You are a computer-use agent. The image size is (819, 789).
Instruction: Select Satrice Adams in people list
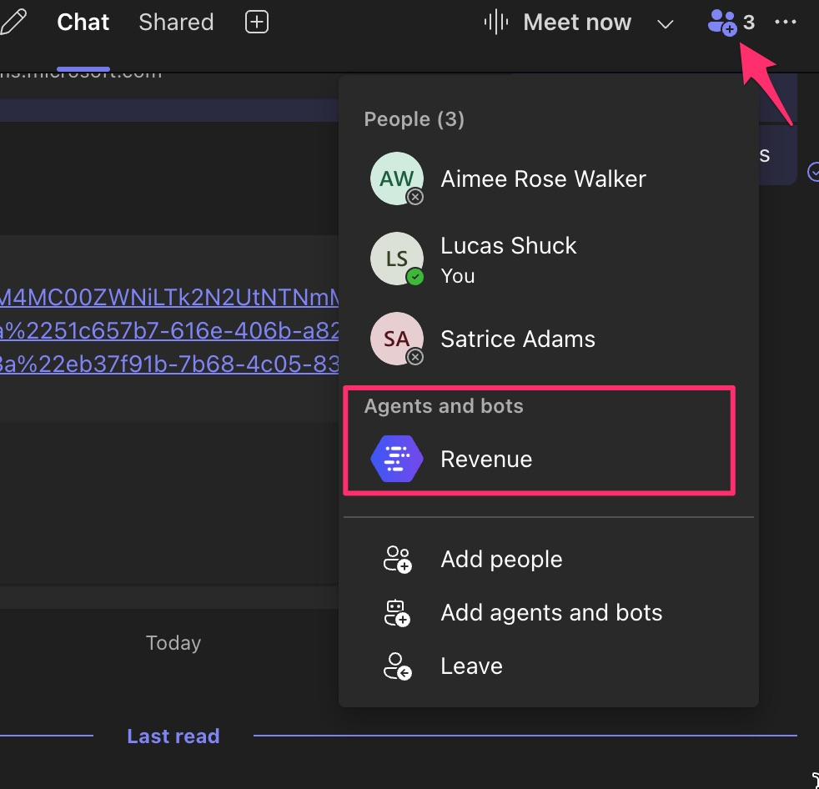pos(517,339)
